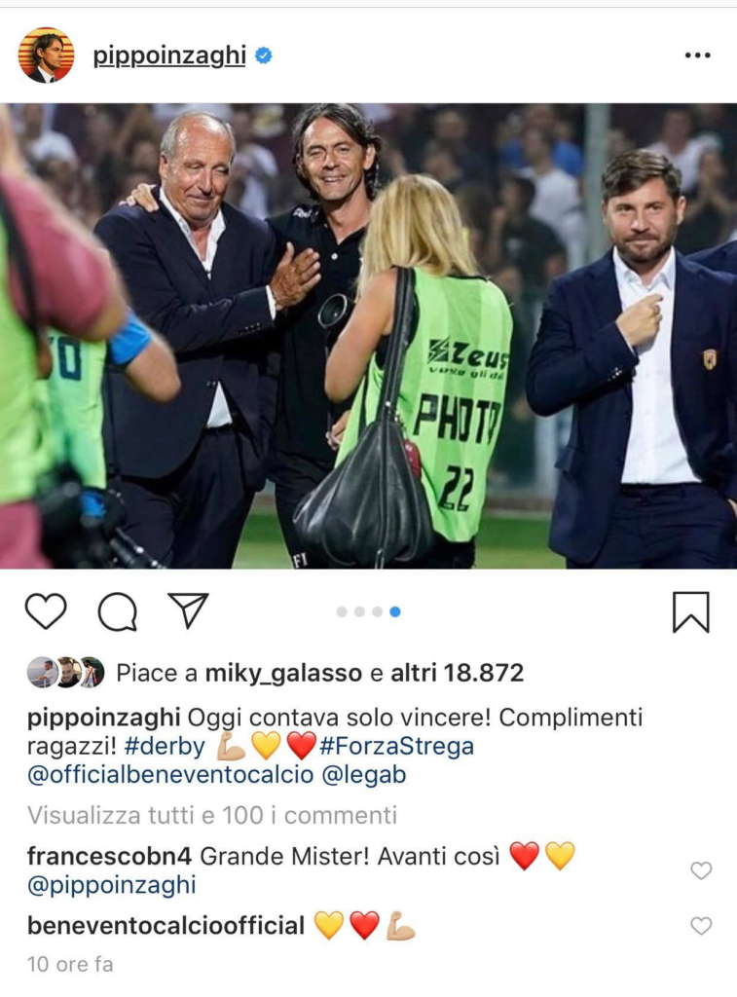Viewport: 737px width, 997px height.
Task: Click the blue verified badge
Action: pos(263,55)
